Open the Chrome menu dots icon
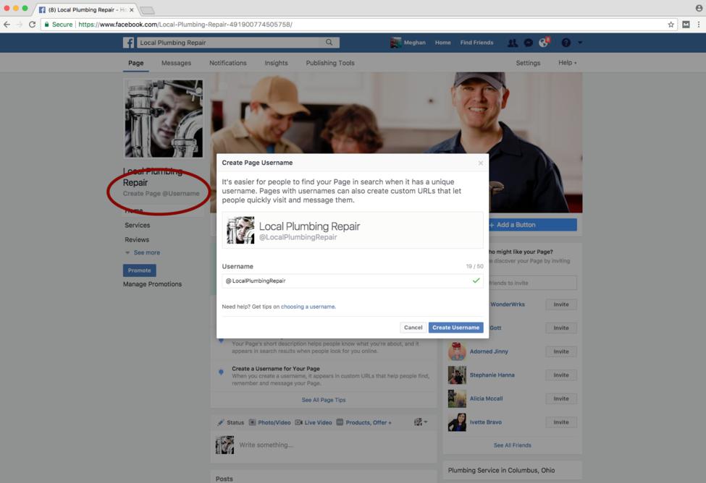 tap(699, 25)
